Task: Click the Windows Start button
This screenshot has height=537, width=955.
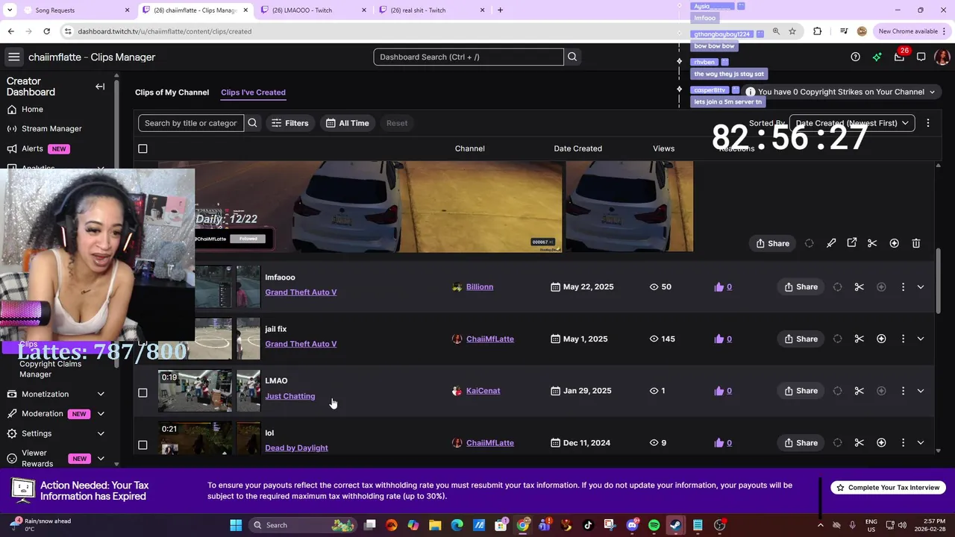Action: [236, 525]
